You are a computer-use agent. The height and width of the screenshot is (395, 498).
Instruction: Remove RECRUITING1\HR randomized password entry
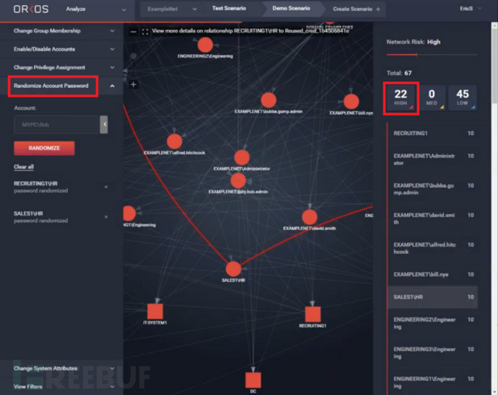click(x=106, y=187)
